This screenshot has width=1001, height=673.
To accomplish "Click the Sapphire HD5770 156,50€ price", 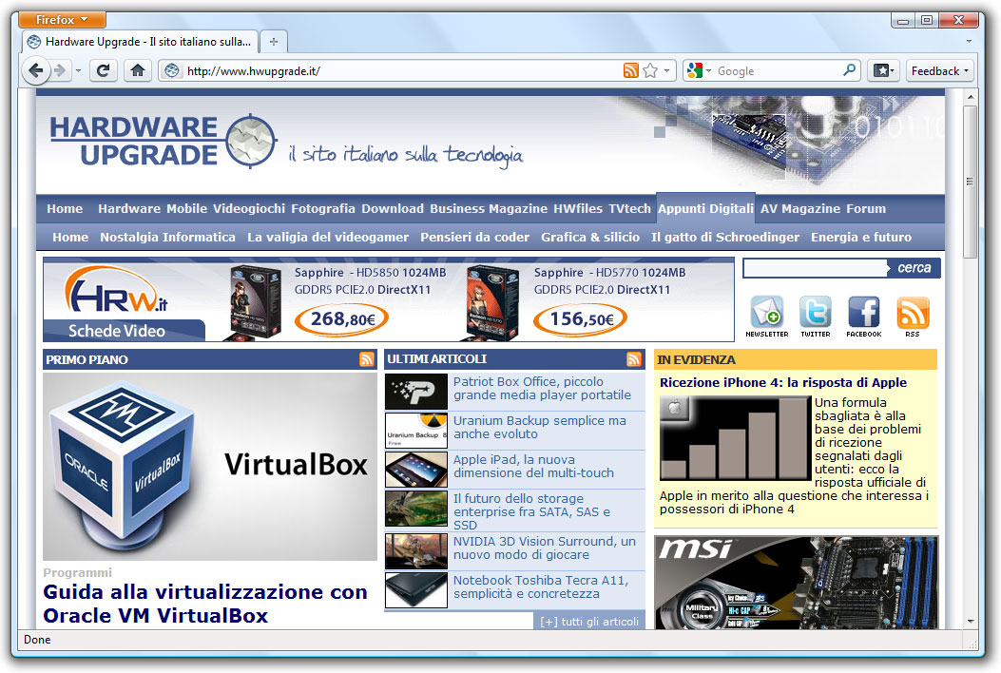I will pos(580,318).
